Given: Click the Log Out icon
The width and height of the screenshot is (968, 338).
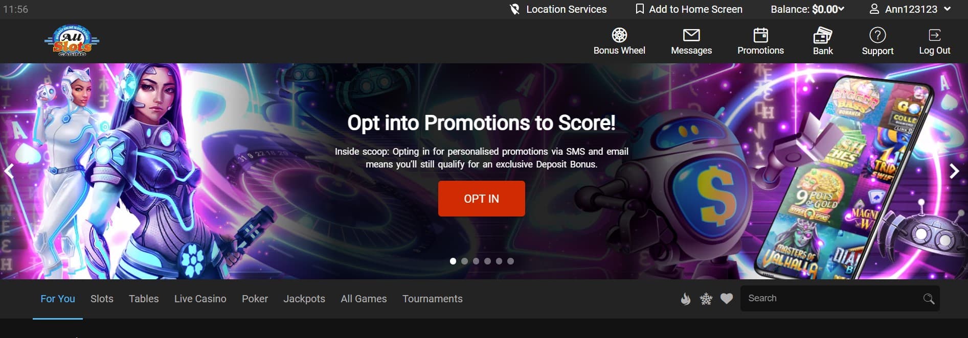Looking at the screenshot, I should pyautogui.click(x=934, y=35).
